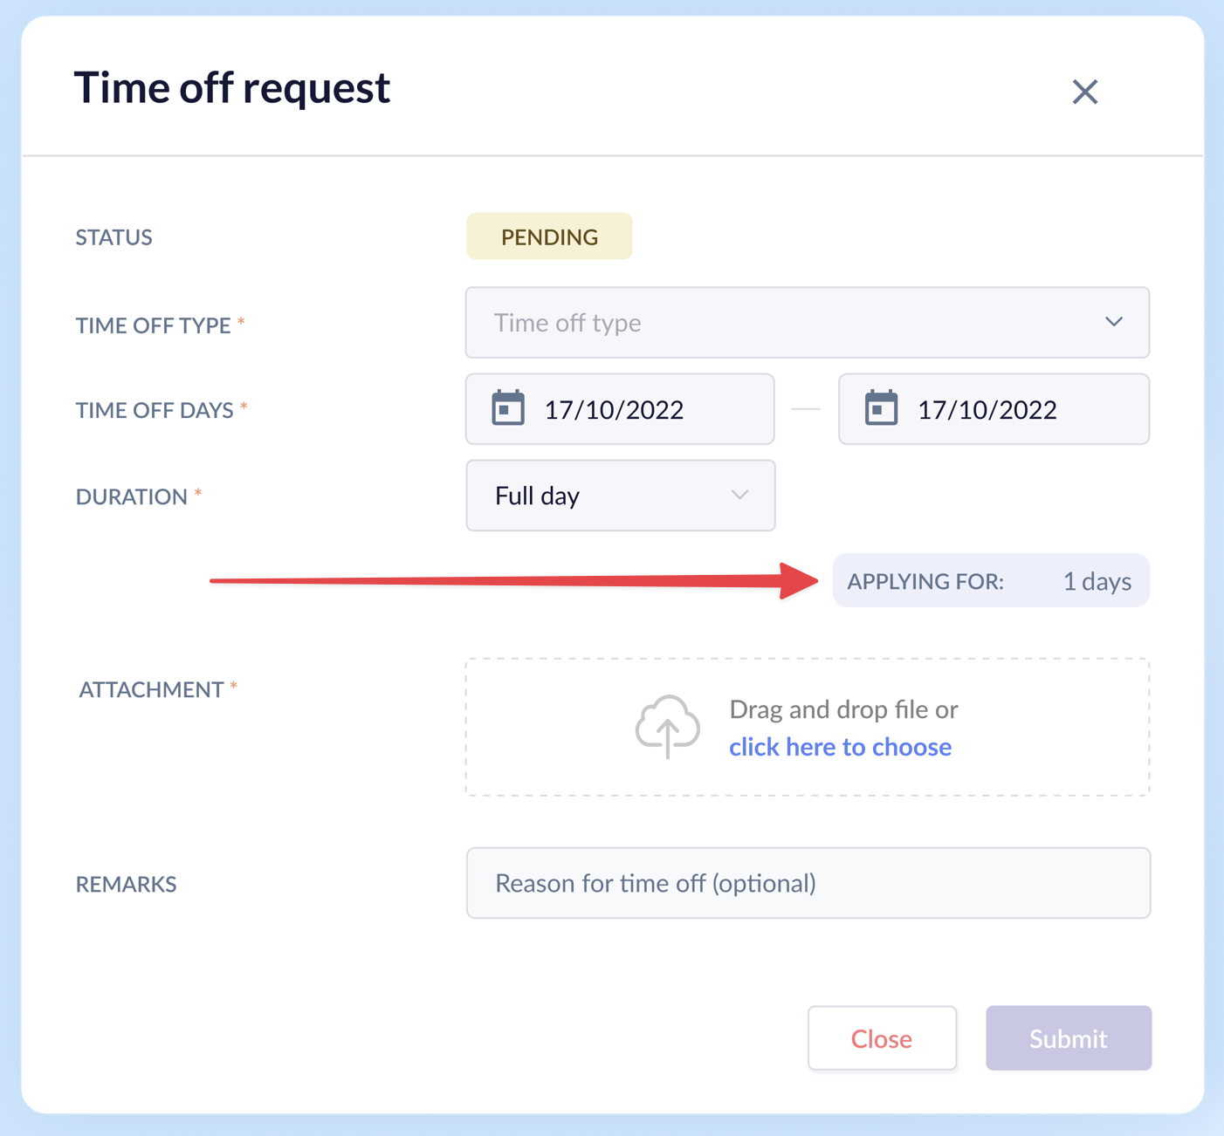Open the Time off type dropdown
The image size is (1224, 1136).
pos(808,322)
